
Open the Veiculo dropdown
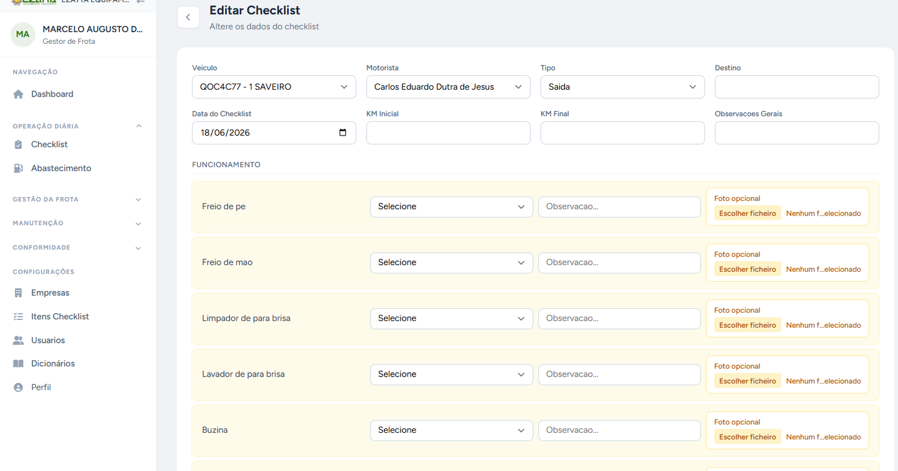point(274,87)
